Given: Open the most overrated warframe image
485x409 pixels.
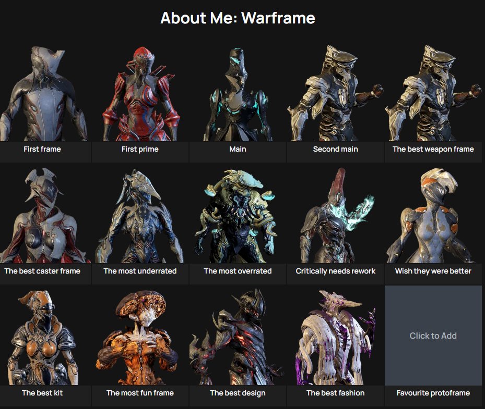Looking at the screenshot, I should 238,215.
